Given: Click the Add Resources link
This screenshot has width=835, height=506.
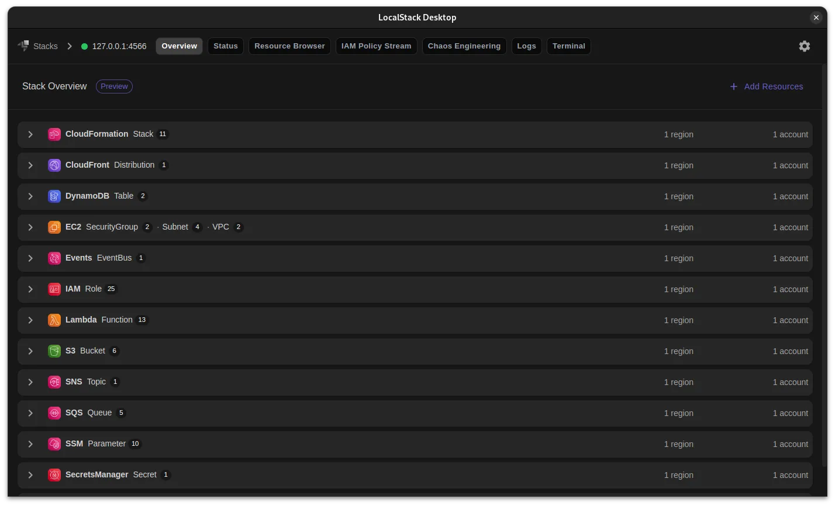Looking at the screenshot, I should click(x=766, y=86).
